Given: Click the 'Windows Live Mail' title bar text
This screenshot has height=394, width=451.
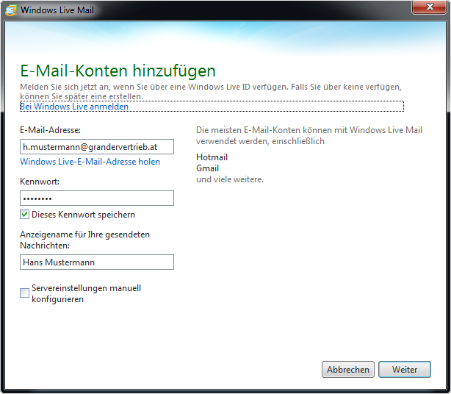Looking at the screenshot, I should [57, 10].
